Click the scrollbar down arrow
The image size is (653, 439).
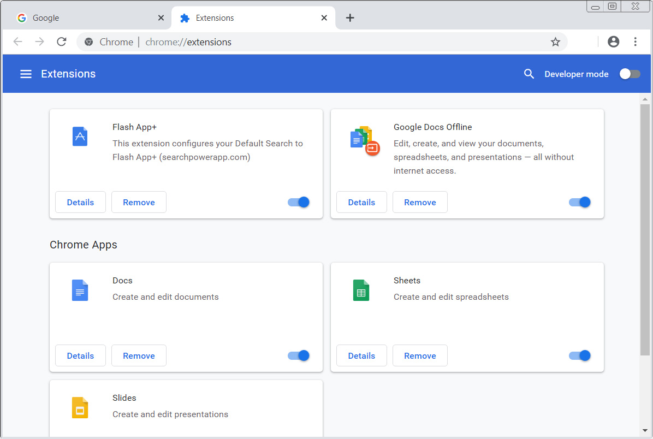pos(645,430)
